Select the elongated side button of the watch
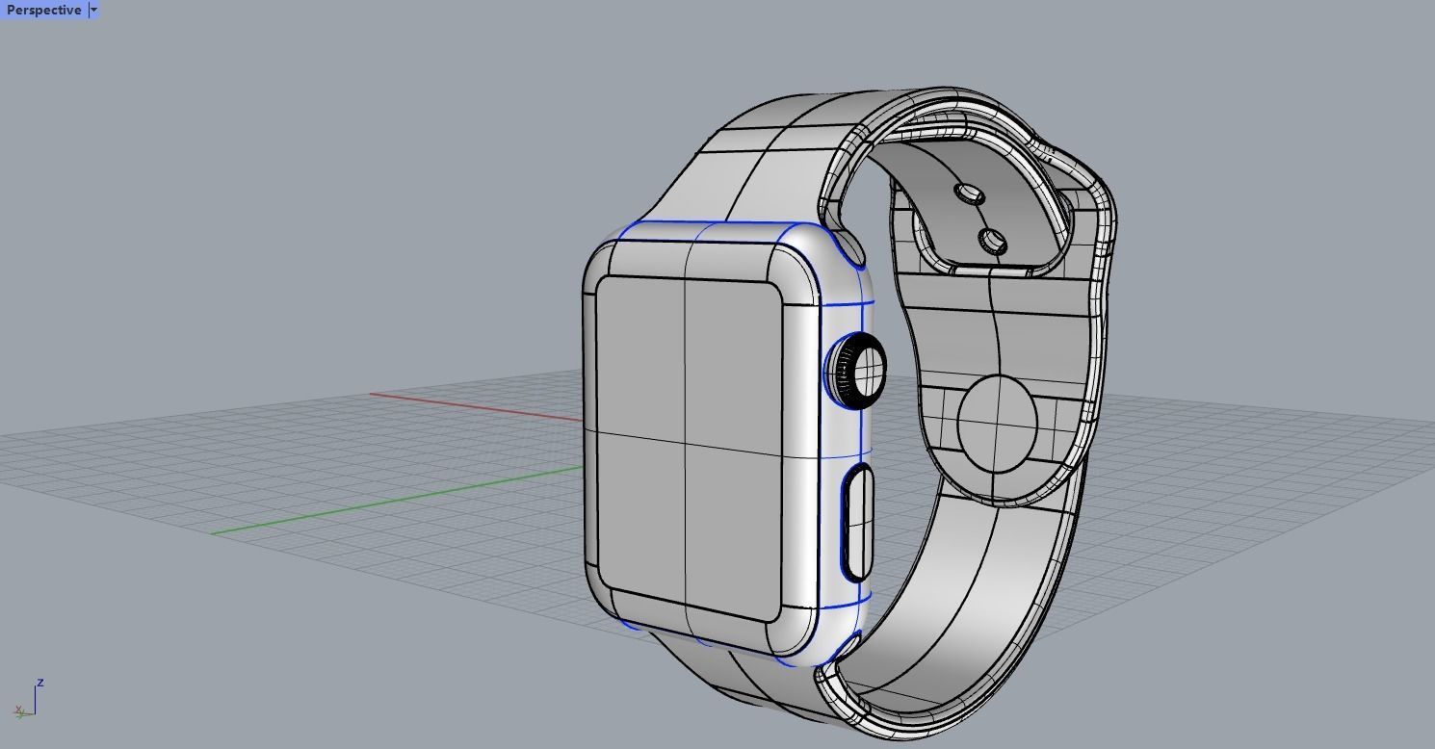This screenshot has height=749, width=1435. point(858,522)
